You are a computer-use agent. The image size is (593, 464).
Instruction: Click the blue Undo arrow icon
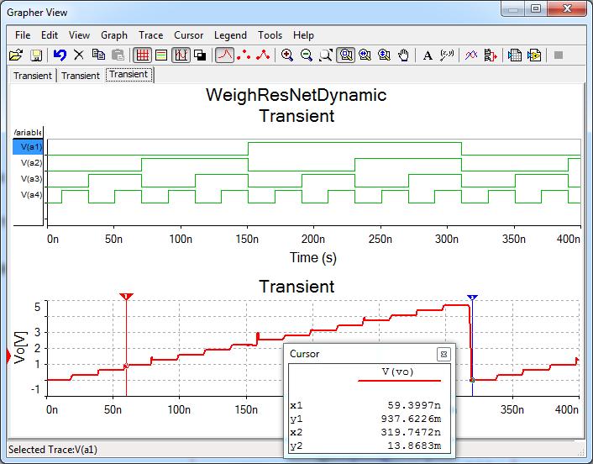tap(60, 55)
